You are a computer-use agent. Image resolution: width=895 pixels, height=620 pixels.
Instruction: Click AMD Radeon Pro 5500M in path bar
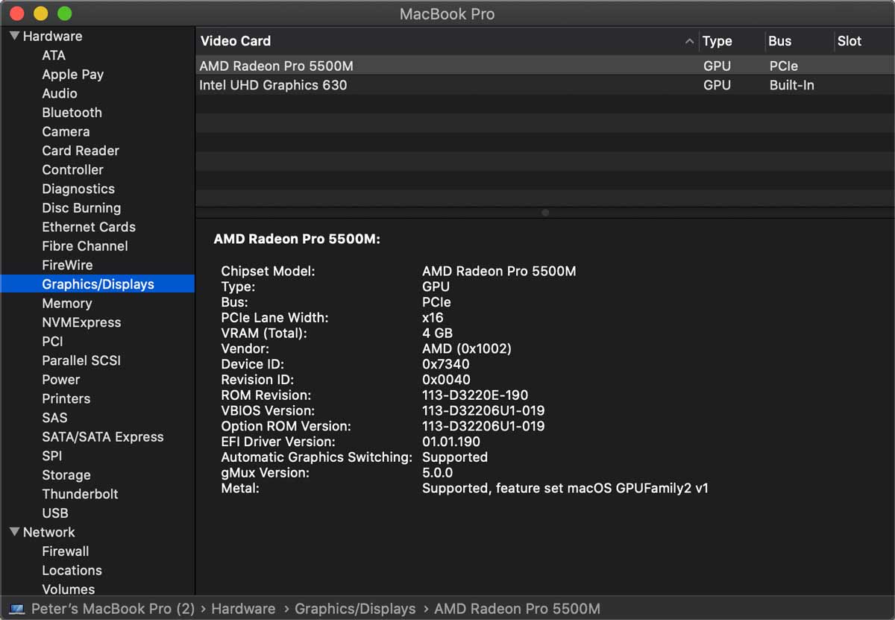pyautogui.click(x=517, y=609)
